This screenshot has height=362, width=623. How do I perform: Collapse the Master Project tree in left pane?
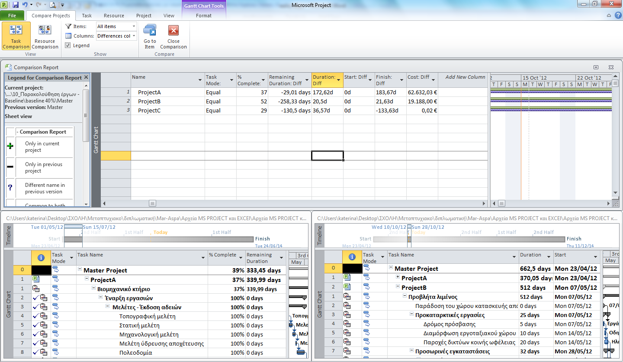pos(80,269)
